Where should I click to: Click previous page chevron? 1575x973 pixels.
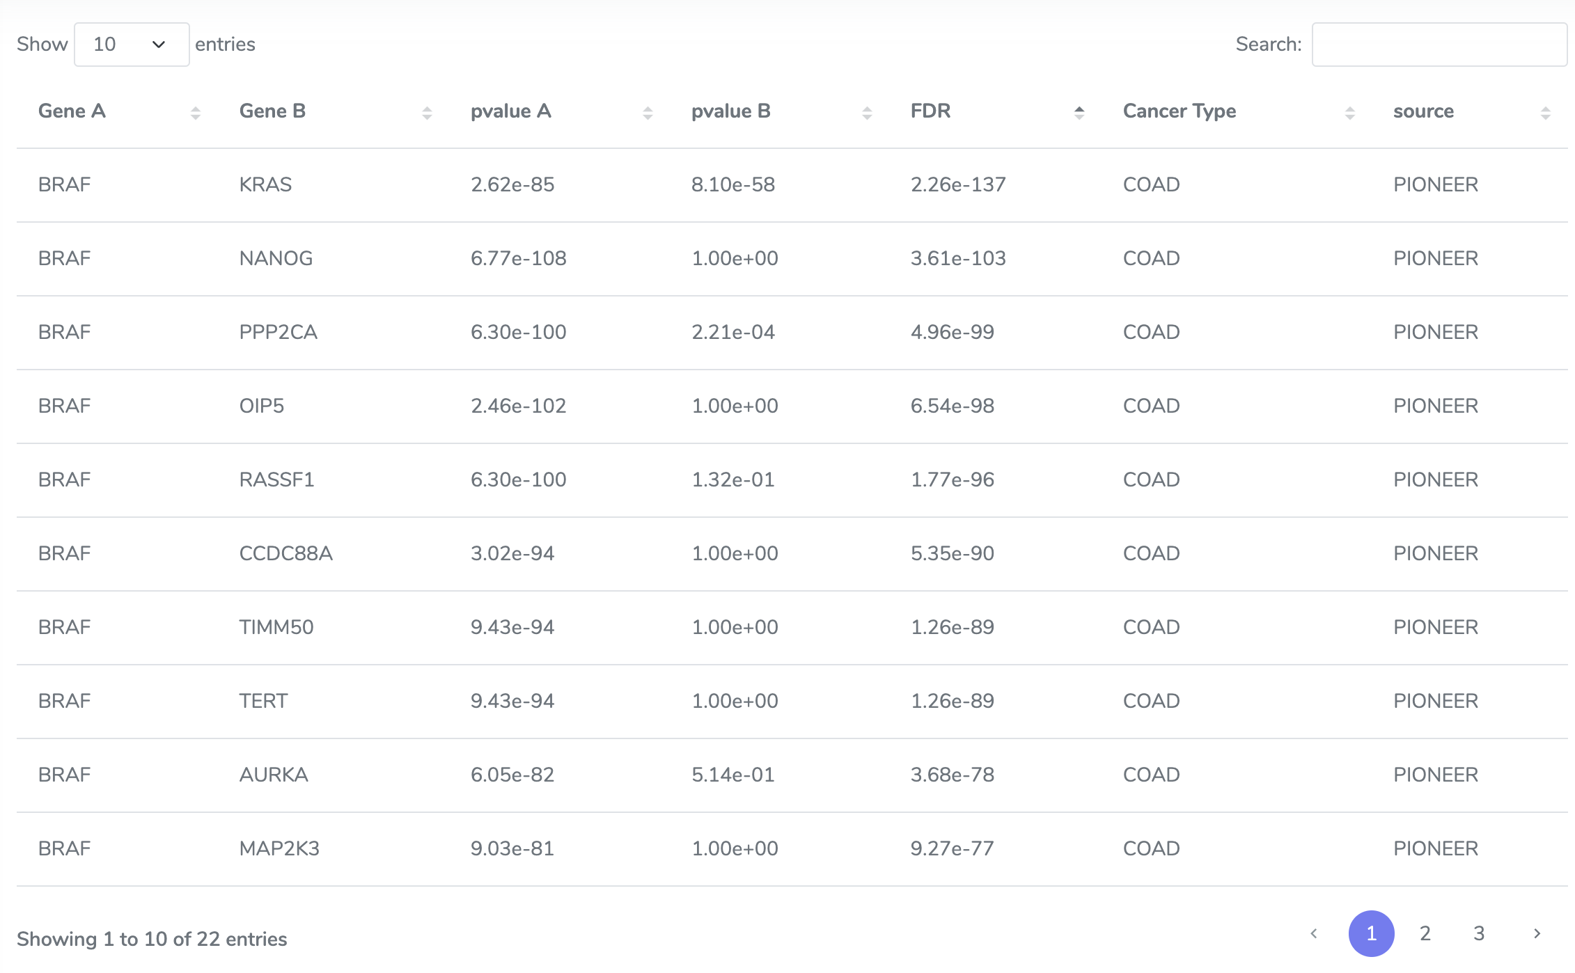click(x=1314, y=933)
